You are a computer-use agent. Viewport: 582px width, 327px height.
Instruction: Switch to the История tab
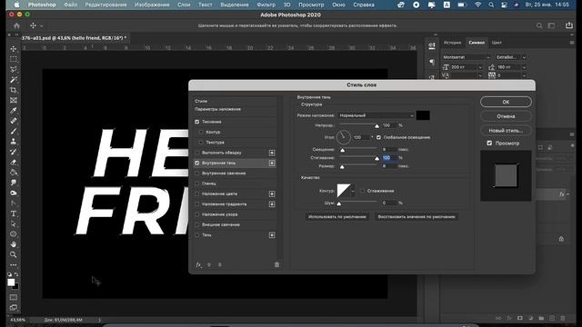tap(452, 43)
